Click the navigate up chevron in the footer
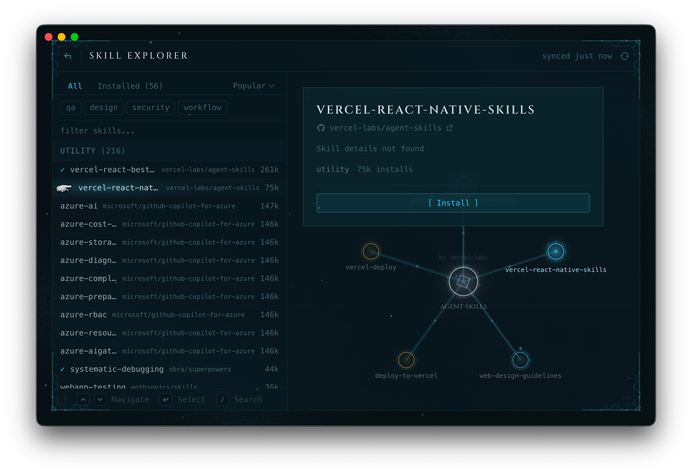The width and height of the screenshot is (692, 474). [83, 400]
